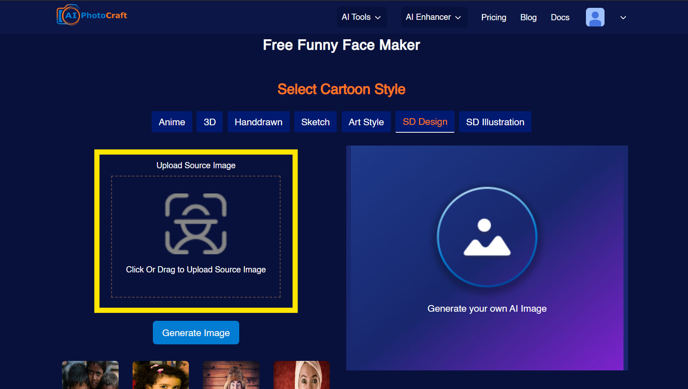The height and width of the screenshot is (389, 688).
Task: Expand the AI Enhancer dropdown
Action: coord(434,17)
